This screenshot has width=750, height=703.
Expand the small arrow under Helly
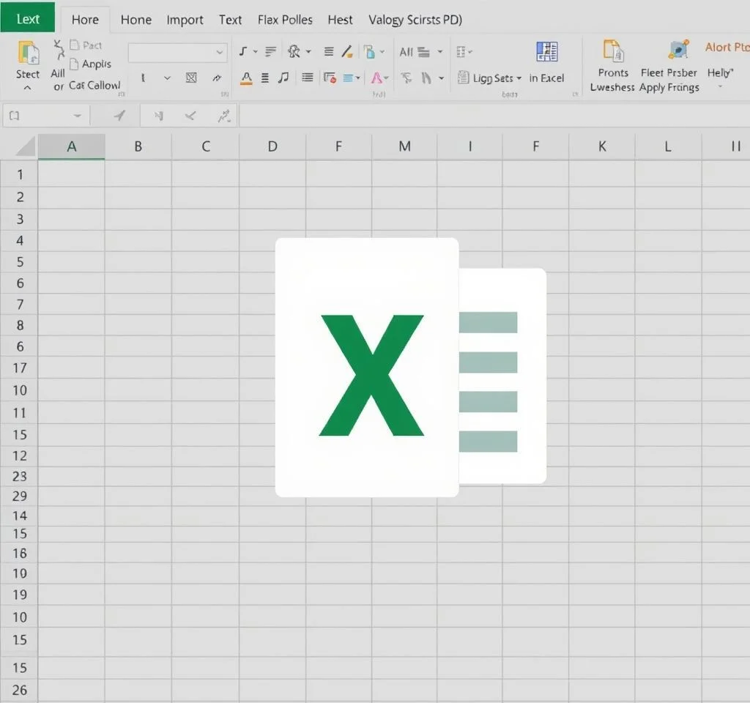coord(720,86)
